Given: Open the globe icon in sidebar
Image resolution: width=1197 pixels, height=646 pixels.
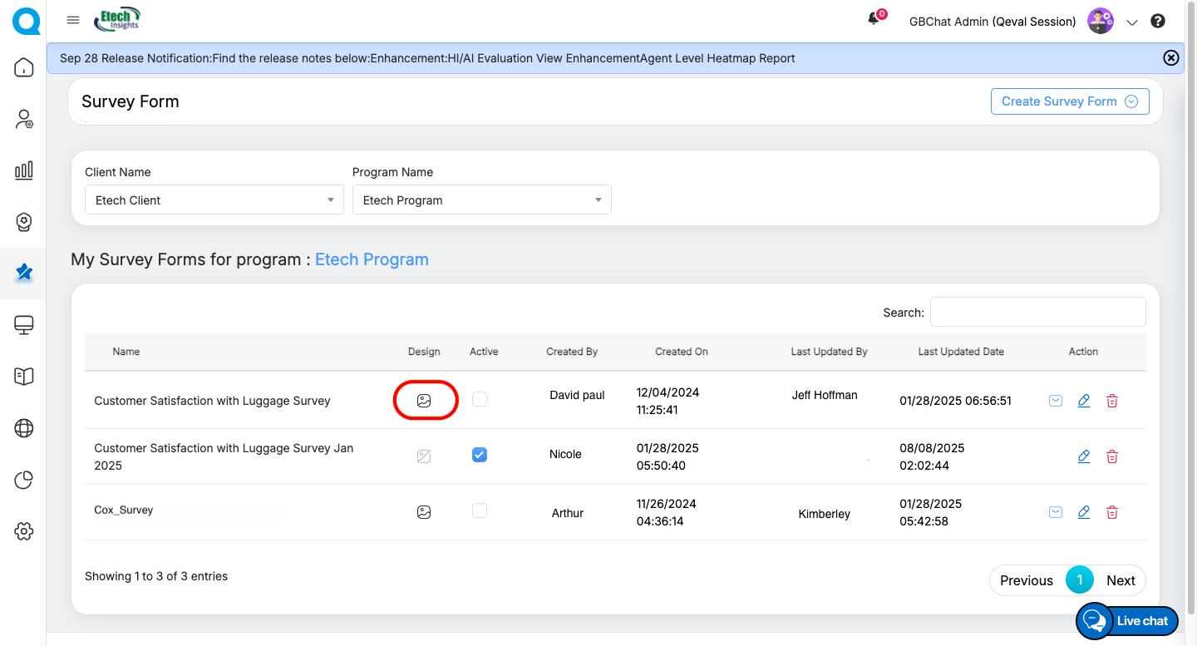Looking at the screenshot, I should point(24,428).
